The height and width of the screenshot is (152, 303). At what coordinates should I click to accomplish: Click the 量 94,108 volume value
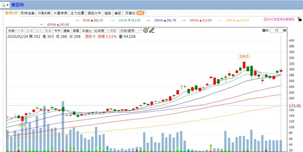127,36
